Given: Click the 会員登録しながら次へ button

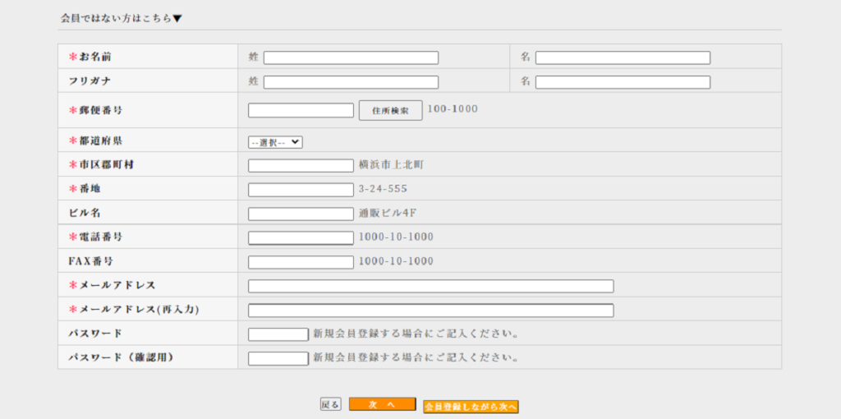Looking at the screenshot, I should (x=471, y=407).
